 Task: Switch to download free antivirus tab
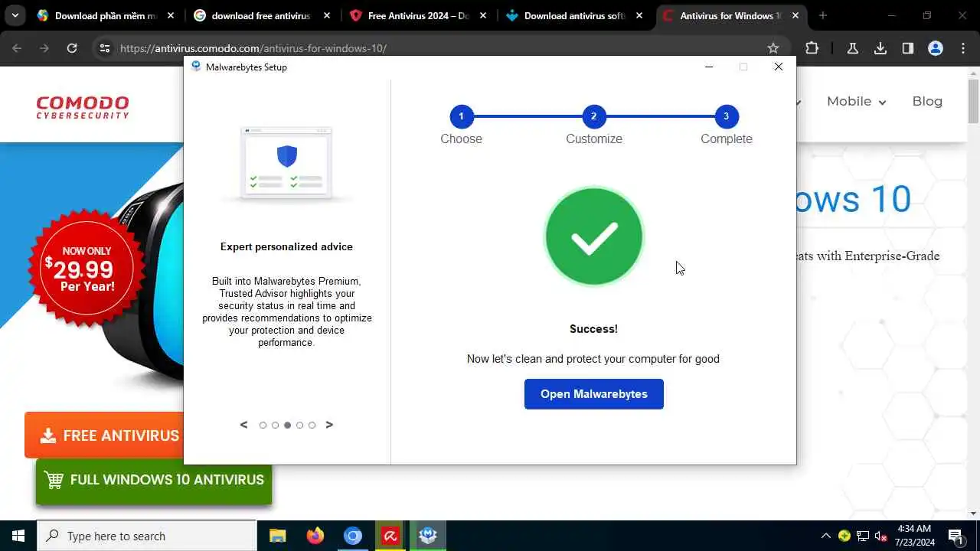point(262,15)
